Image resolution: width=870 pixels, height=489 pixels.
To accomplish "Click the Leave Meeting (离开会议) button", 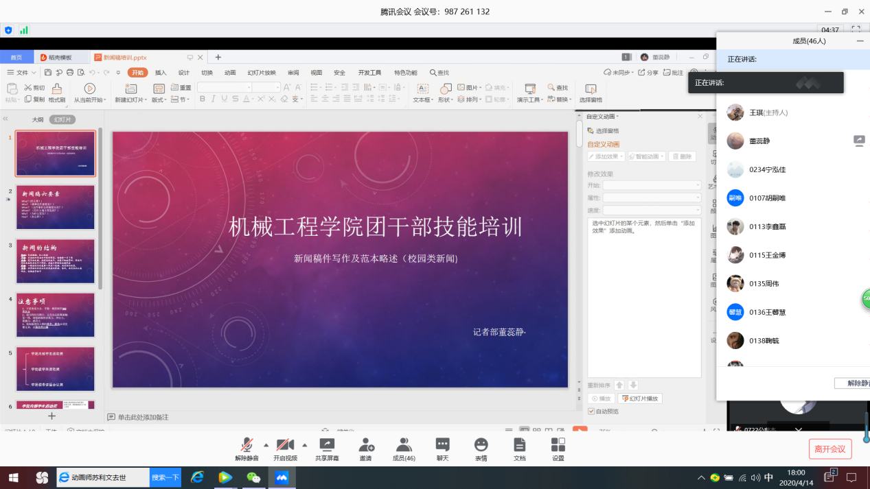I will click(x=830, y=449).
